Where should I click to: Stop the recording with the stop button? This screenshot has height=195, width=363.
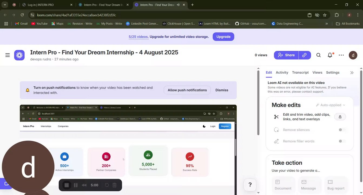(x=67, y=185)
